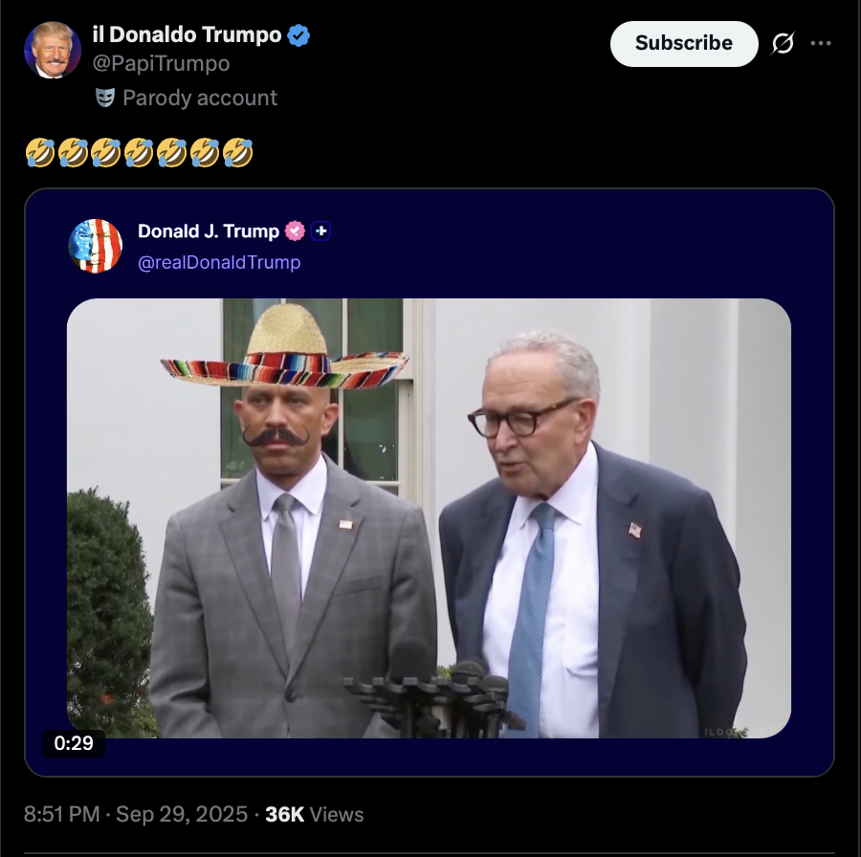The height and width of the screenshot is (857, 861).
Task: Click the 36K Views count
Action: coord(315,814)
